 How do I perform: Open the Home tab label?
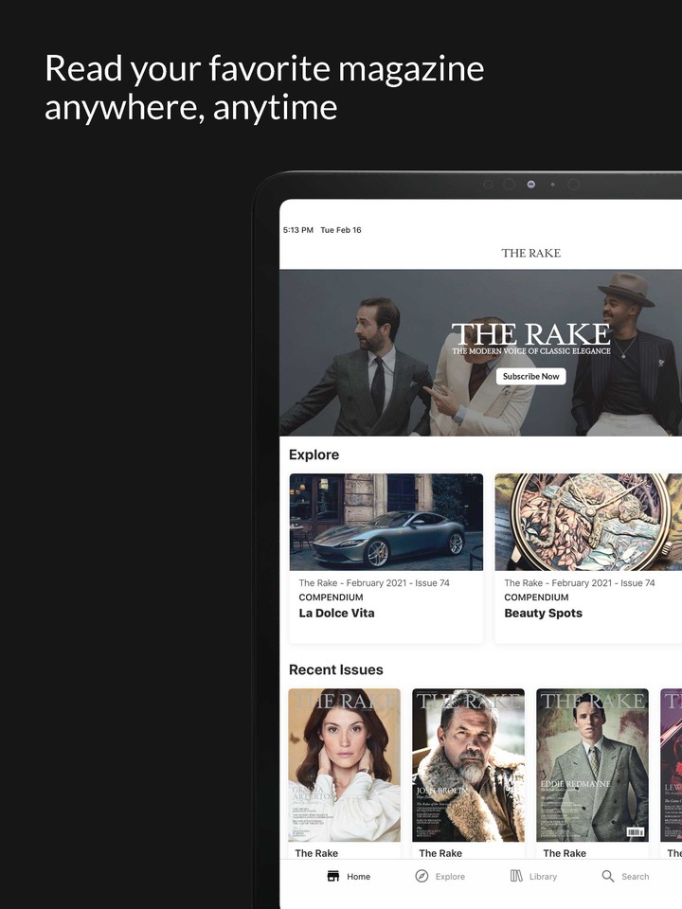pyautogui.click(x=358, y=877)
